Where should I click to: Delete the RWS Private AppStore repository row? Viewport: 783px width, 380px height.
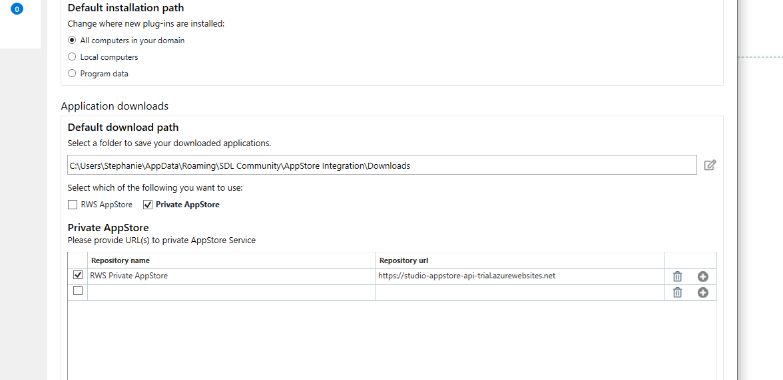(677, 276)
